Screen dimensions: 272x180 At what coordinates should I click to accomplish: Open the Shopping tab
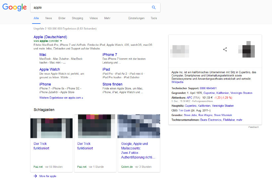click(x=77, y=18)
